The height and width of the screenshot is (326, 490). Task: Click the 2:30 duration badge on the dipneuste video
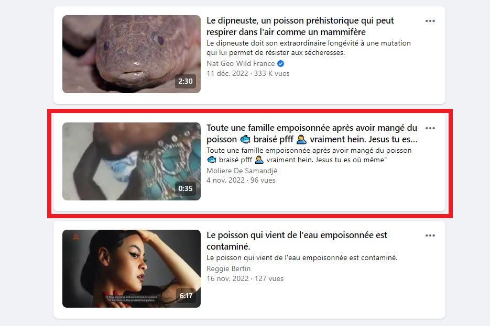186,81
